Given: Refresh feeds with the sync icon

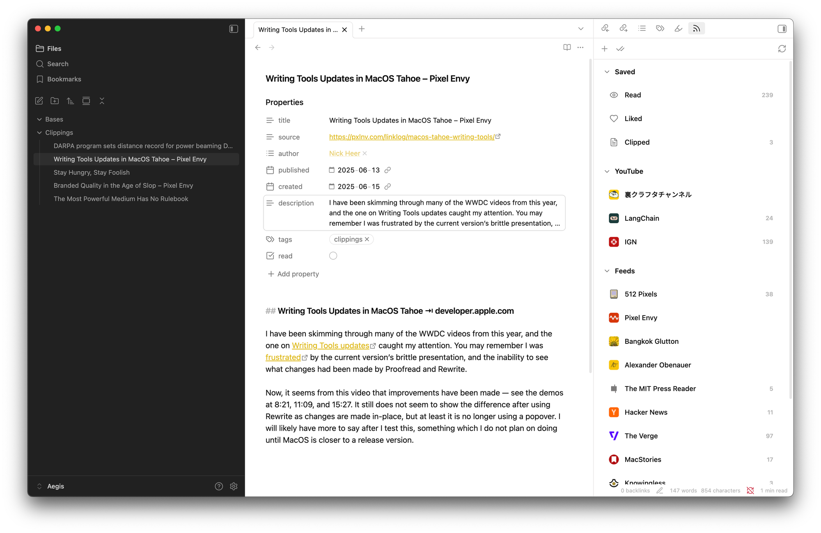Looking at the screenshot, I should 782,49.
